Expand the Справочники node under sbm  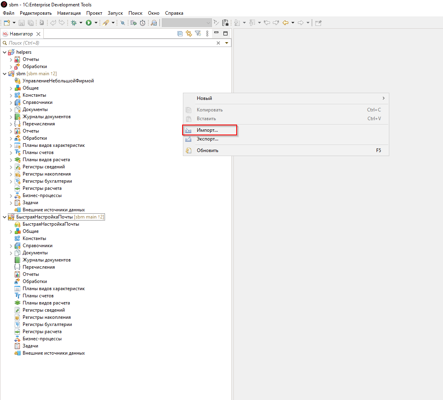(11, 103)
